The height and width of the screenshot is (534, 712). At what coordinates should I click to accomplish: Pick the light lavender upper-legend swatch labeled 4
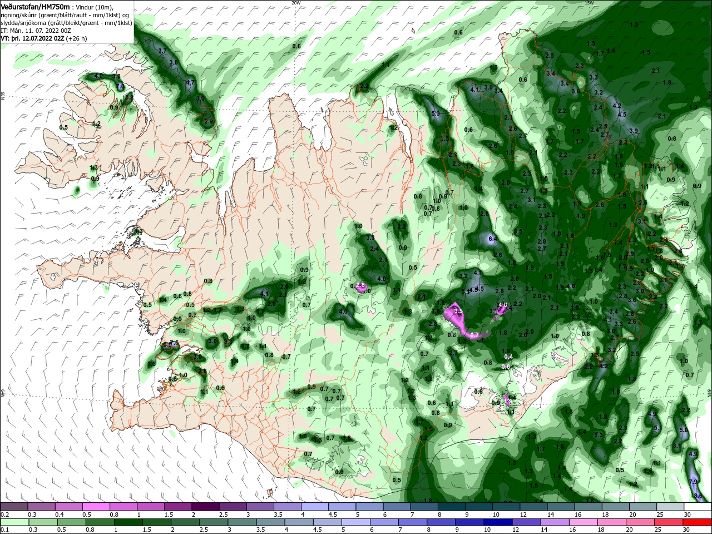coord(314,507)
